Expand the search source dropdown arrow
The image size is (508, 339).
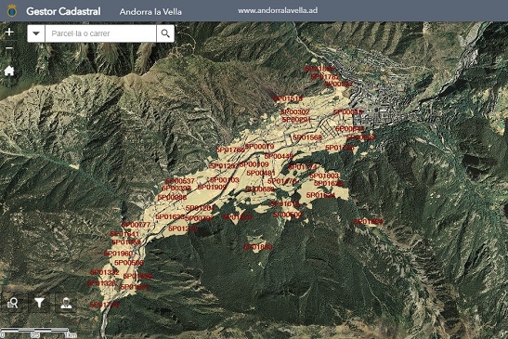tap(36, 33)
